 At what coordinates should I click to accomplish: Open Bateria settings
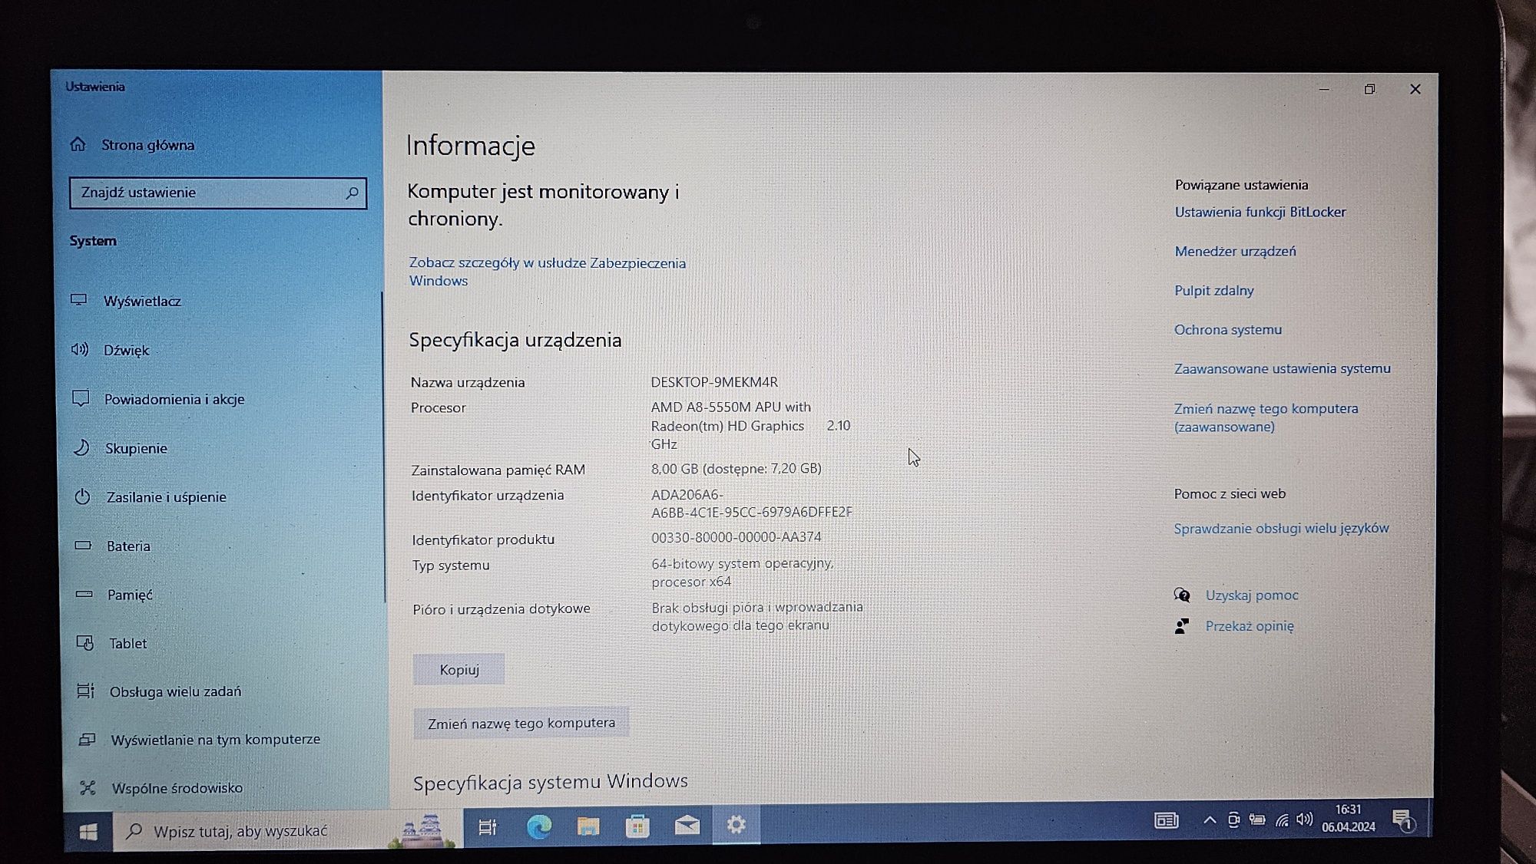pos(113,546)
